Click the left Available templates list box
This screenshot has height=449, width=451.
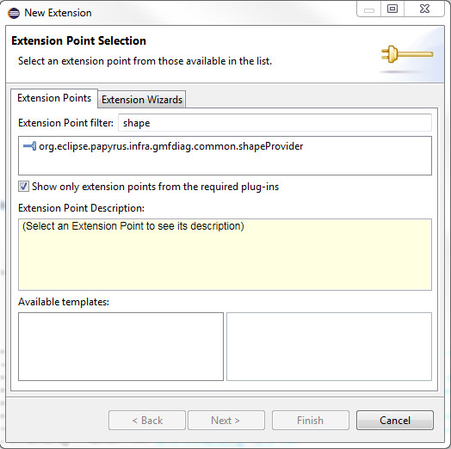pyautogui.click(x=120, y=347)
